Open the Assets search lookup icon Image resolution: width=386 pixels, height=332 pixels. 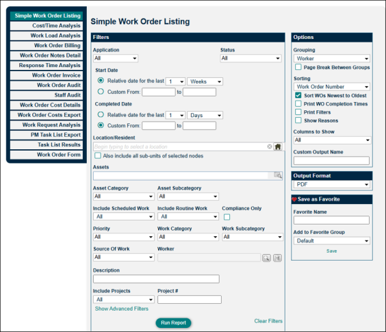tap(278, 175)
